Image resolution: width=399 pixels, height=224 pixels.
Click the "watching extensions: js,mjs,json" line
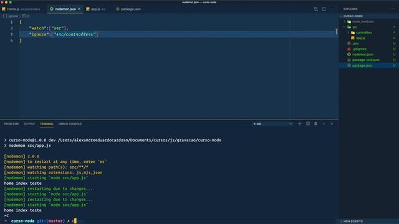pyautogui.click(x=53, y=172)
